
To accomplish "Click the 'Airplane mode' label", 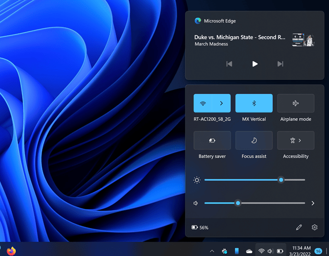I will [296, 119].
